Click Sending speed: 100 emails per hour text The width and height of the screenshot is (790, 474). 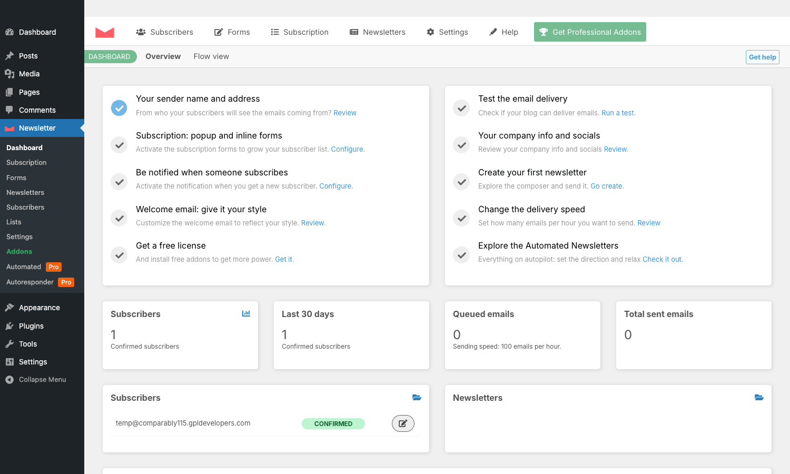[507, 347]
